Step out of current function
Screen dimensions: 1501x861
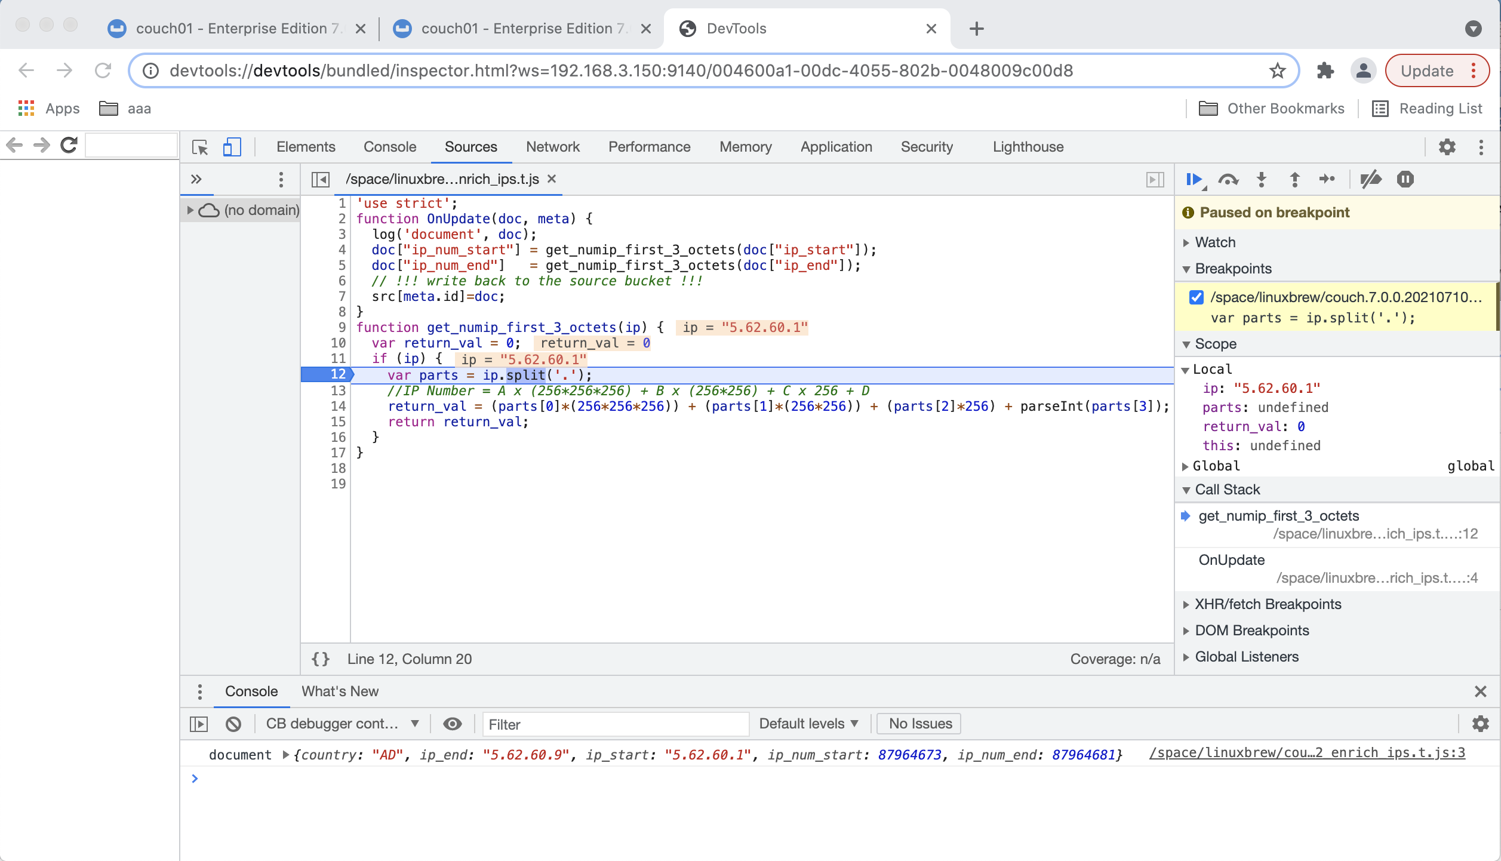1294,179
